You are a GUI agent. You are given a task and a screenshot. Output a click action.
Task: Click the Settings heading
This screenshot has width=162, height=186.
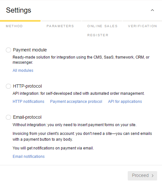click(18, 10)
